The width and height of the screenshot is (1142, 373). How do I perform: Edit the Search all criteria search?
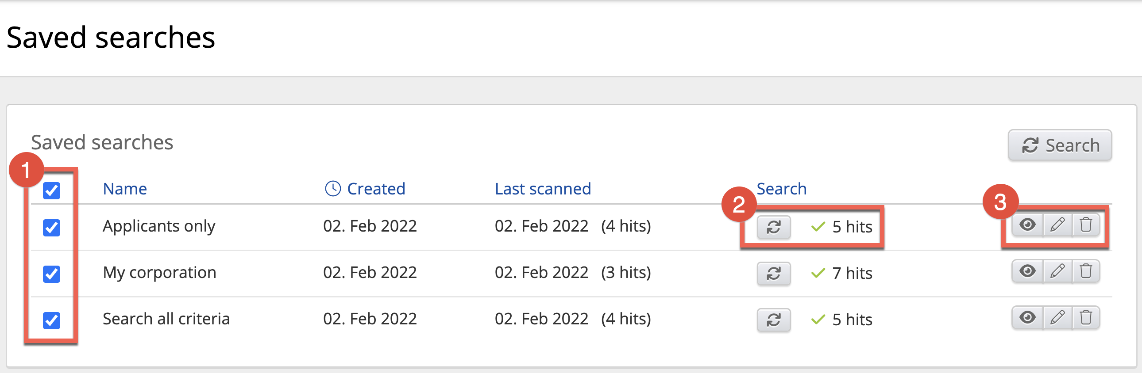click(1057, 318)
